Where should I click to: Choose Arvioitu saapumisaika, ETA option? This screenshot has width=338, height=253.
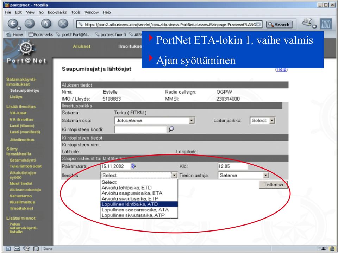click(139, 193)
